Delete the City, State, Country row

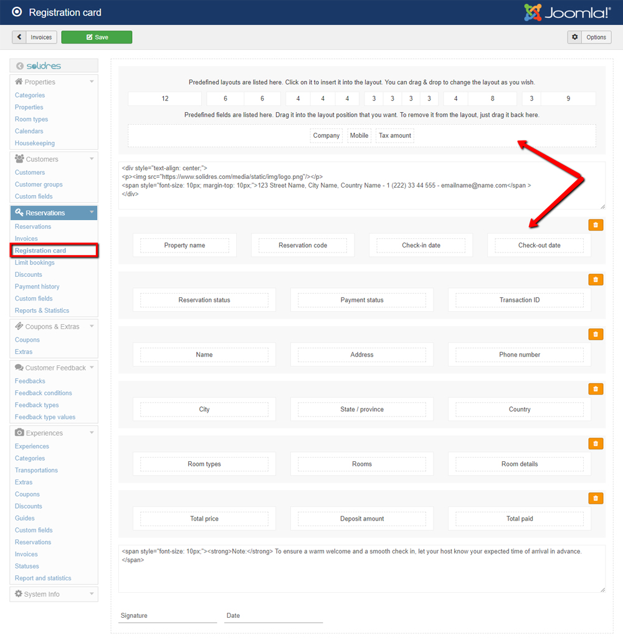pyautogui.click(x=596, y=389)
